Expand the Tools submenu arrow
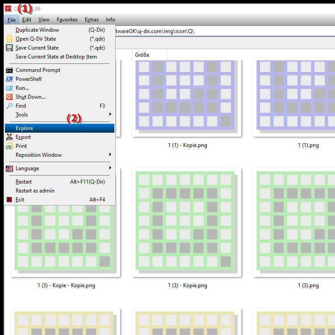The width and height of the screenshot is (335, 335). (x=110, y=114)
